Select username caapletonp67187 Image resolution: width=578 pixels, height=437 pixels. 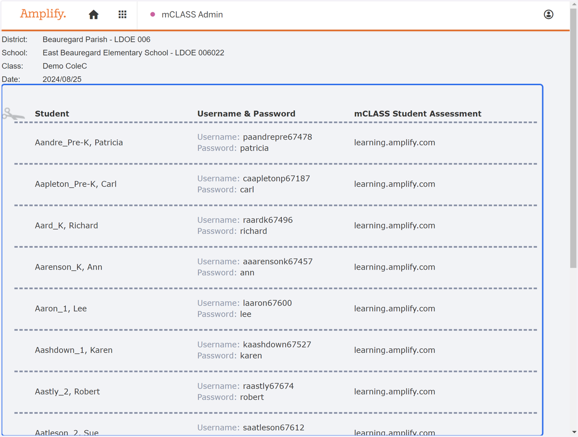tap(276, 178)
